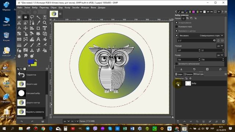The width and height of the screenshot is (235, 132).
Task: Select the Move tool
Action: 25,28
